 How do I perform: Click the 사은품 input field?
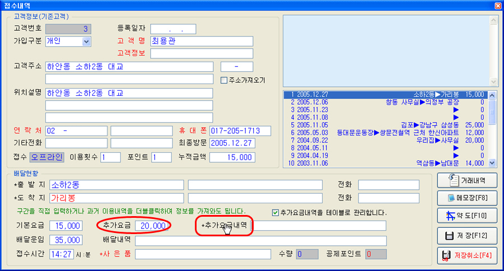[x=203, y=254]
